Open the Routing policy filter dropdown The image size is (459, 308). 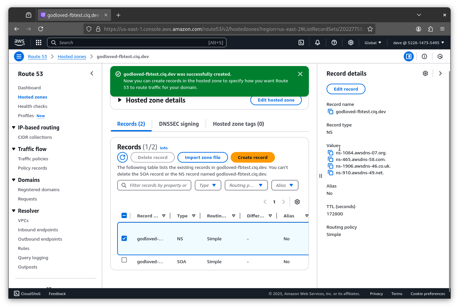click(x=246, y=185)
